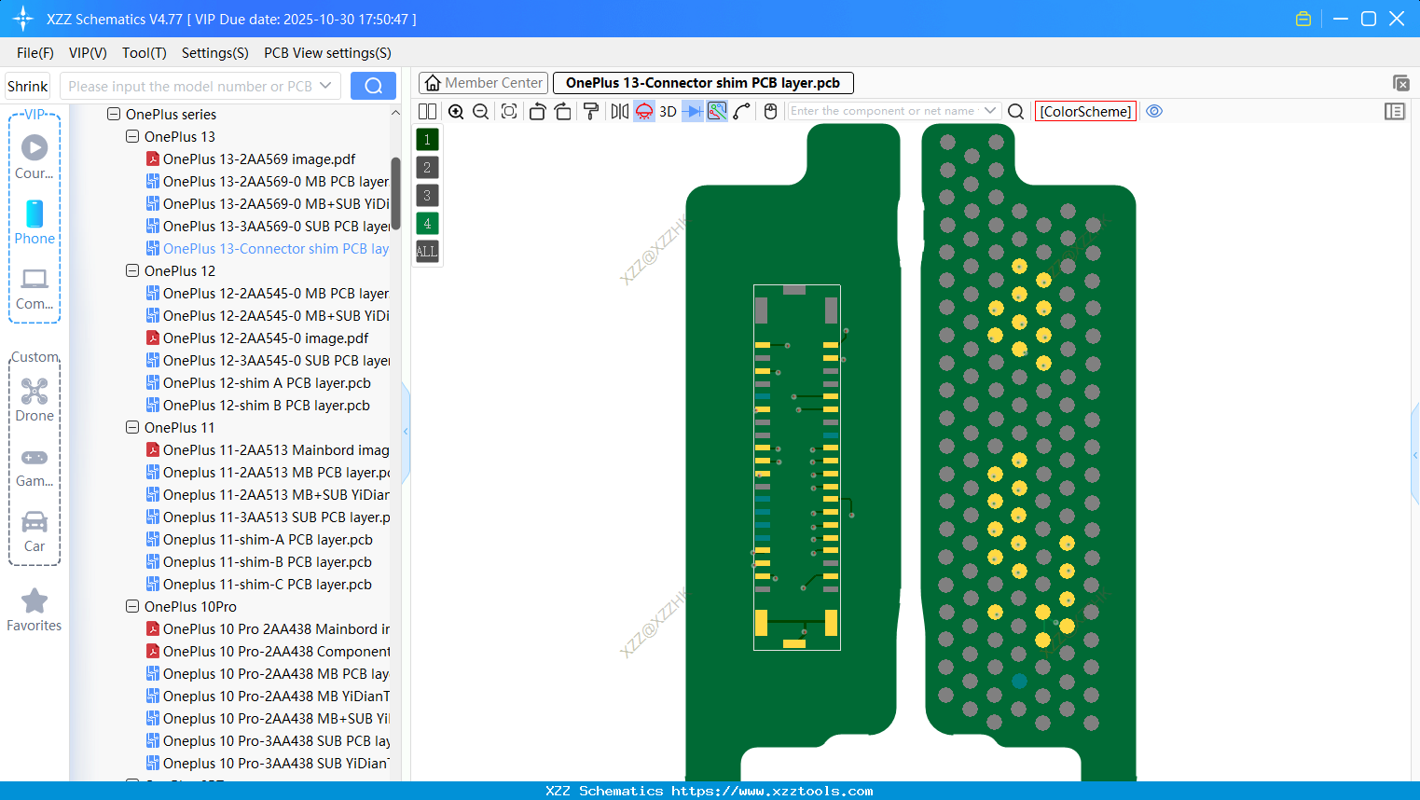Screen dimensions: 1420x800
Task: Collapse the OnePlus 12 series group
Action: [131, 270]
